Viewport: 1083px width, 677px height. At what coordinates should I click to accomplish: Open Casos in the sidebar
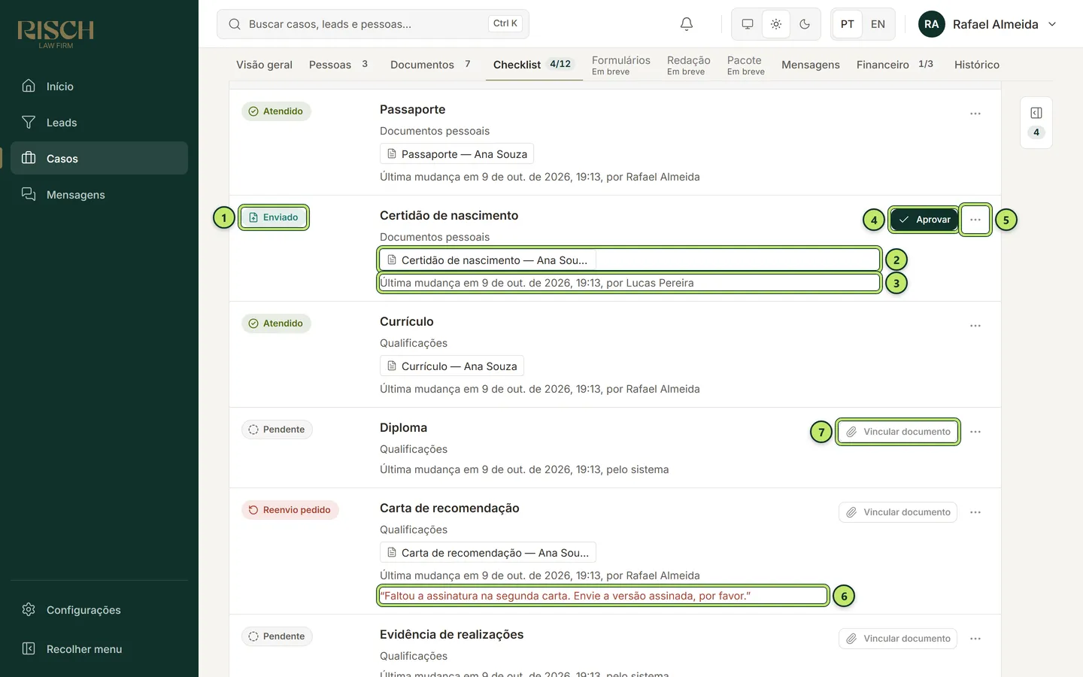[99, 159]
